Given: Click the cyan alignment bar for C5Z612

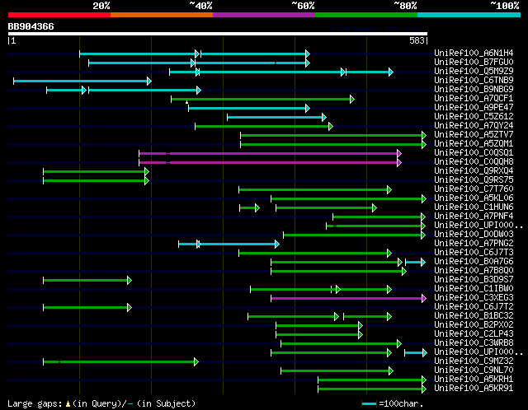Looking at the screenshot, I should (x=277, y=117).
